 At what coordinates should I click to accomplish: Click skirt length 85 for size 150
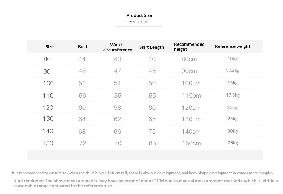(152, 143)
